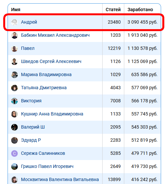
Task: Select article count 7008
Action: tap(115, 101)
